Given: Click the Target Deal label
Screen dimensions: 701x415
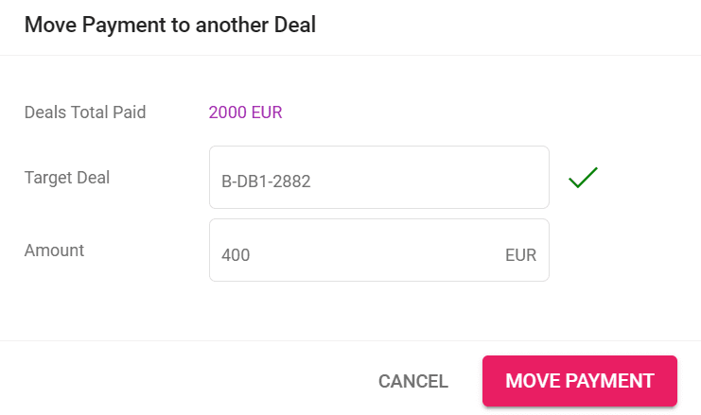Looking at the screenshot, I should 67,177.
